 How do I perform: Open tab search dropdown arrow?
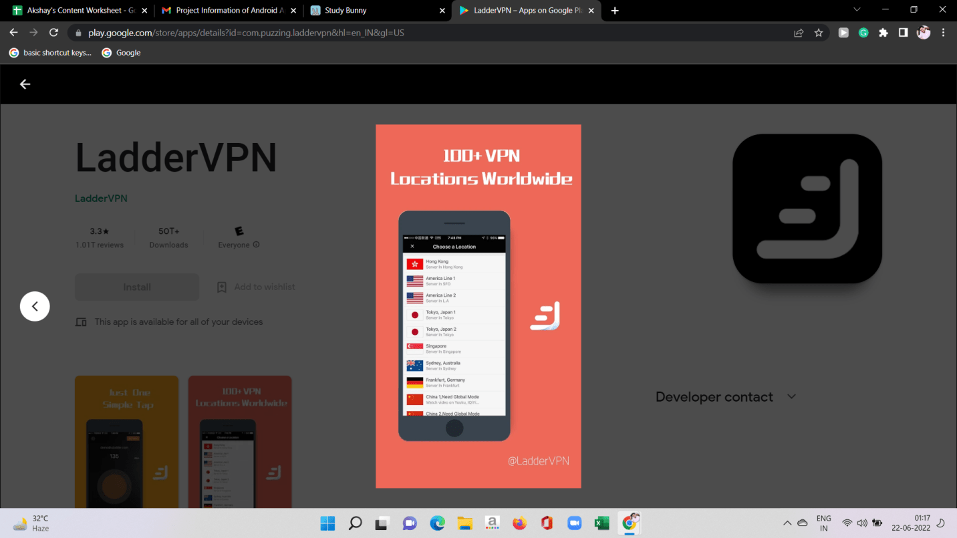click(x=857, y=10)
